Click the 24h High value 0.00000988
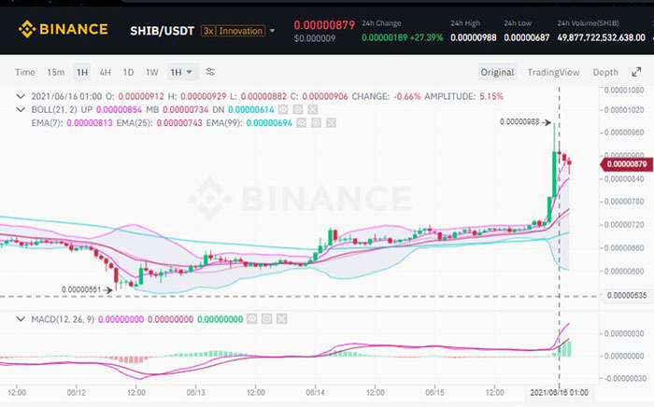 click(474, 38)
